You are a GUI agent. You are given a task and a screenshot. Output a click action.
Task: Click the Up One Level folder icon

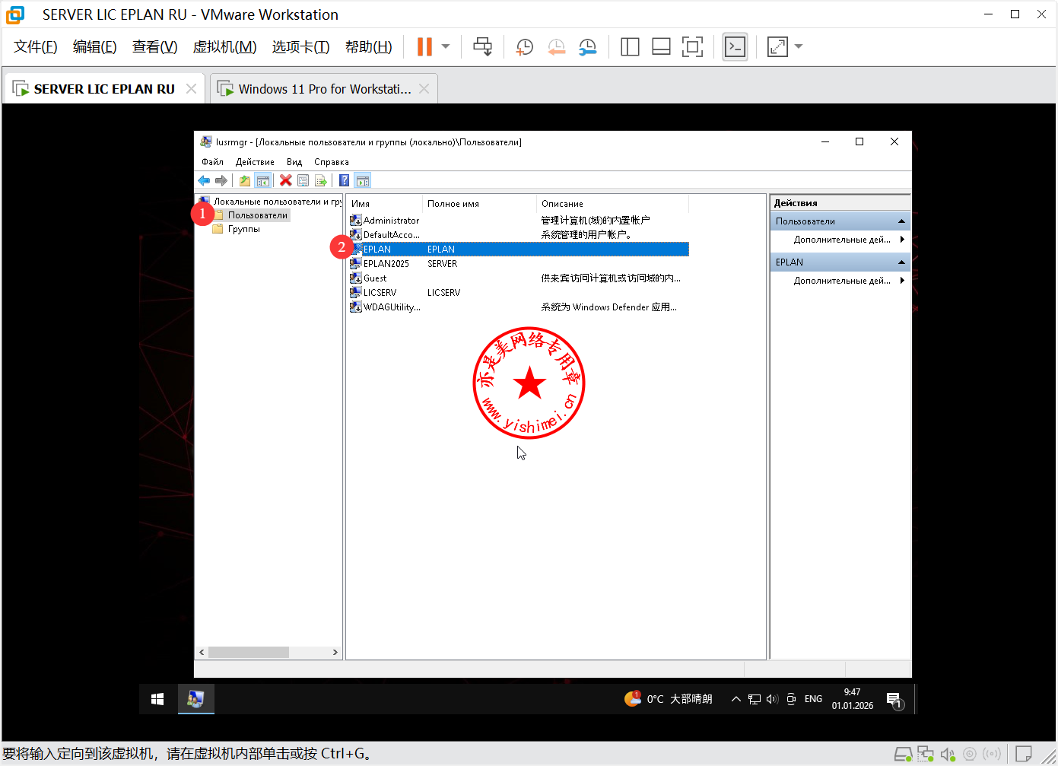pos(244,180)
